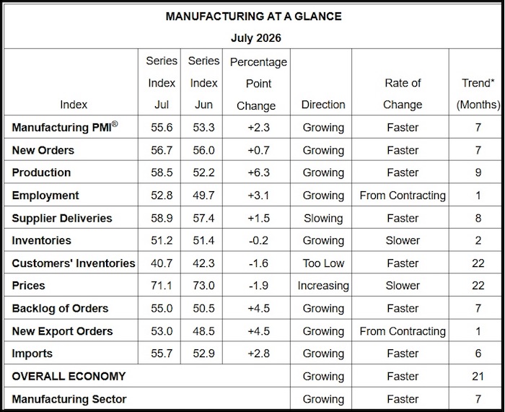Screen dimensions: 505x412
Task: Select the Rate of Change column header
Action: (403, 94)
